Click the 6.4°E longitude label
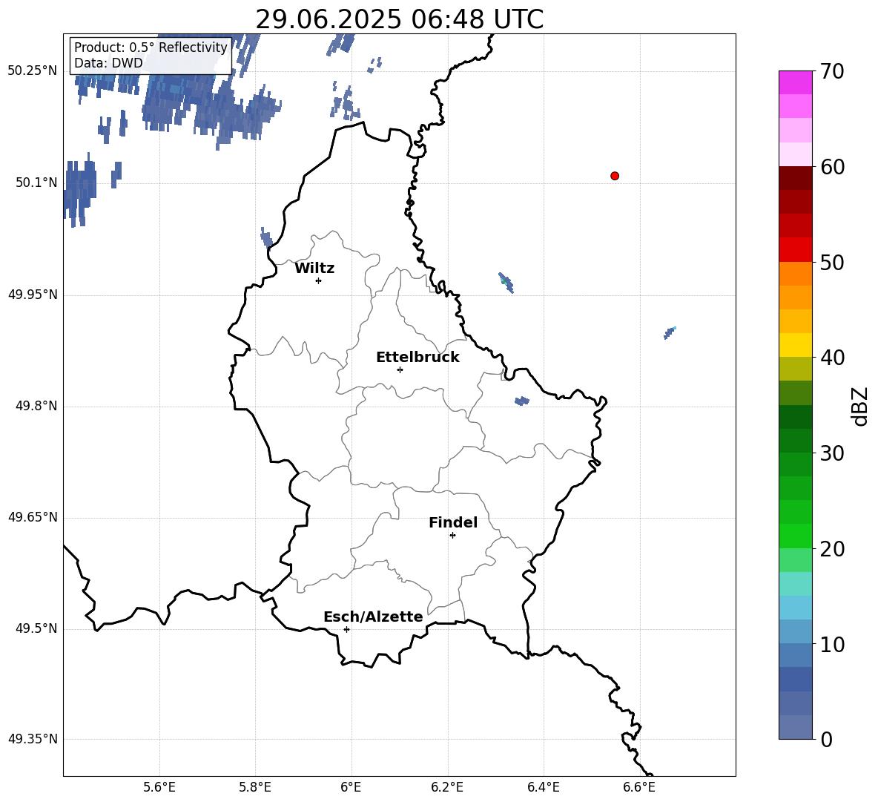 coord(543,787)
